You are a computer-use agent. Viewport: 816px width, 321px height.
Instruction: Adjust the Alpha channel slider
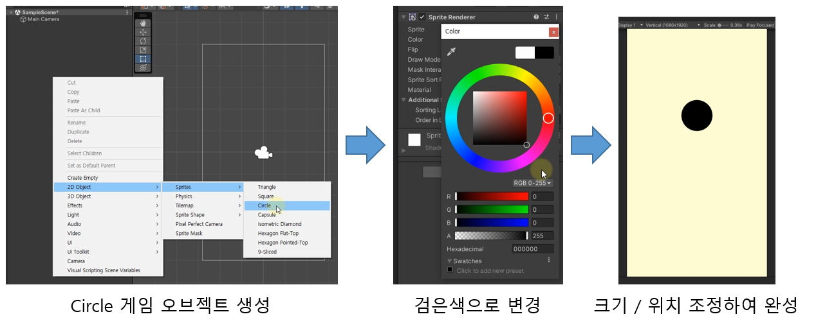(492, 236)
